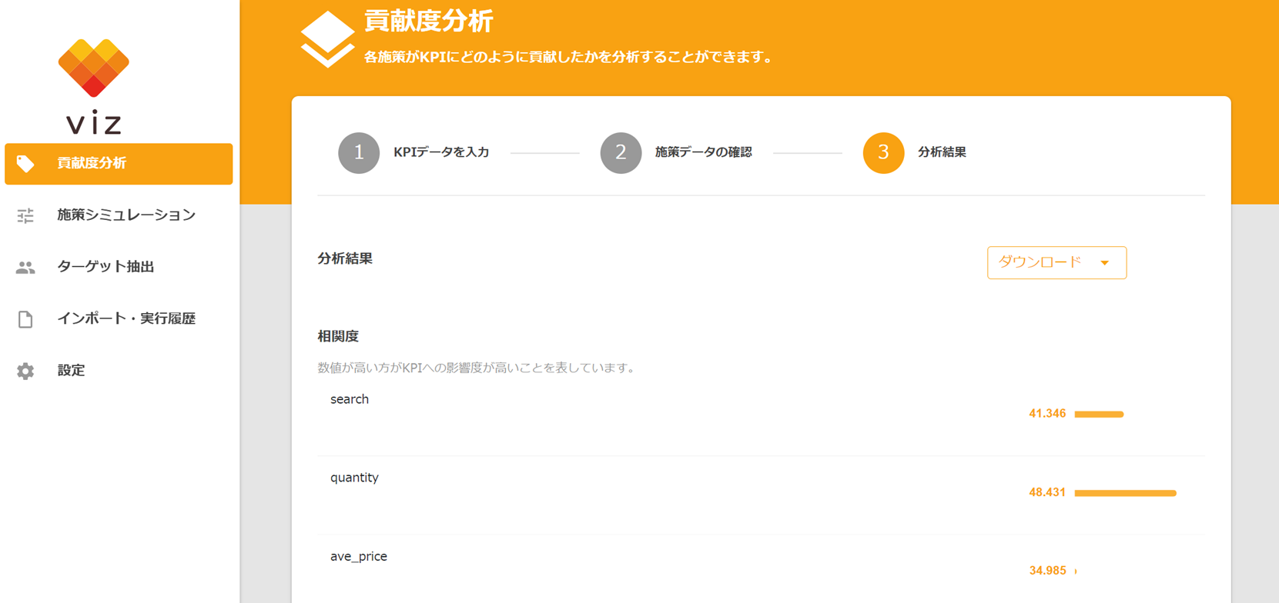Open 施策シミュレーション in the sidebar
Viewport: 1279px width, 603px height.
119,215
